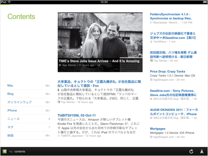The image size is (208, 156).
Task: Click the Contents page heading
Action: coord(21,17)
